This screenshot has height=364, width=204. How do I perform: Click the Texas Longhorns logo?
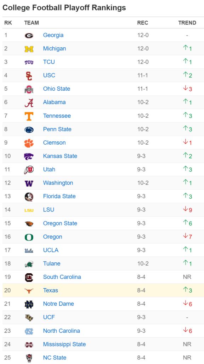(x=29, y=291)
